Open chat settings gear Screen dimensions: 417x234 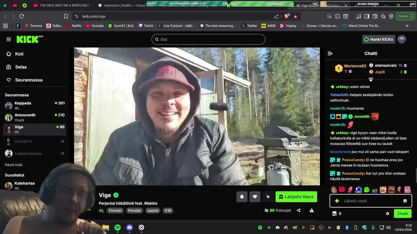click(388, 214)
